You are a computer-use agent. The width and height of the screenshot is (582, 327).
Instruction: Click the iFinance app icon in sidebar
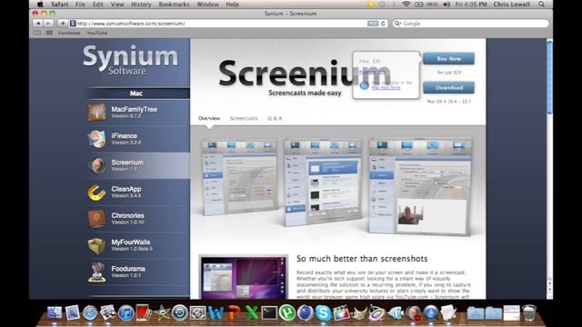[97, 139]
